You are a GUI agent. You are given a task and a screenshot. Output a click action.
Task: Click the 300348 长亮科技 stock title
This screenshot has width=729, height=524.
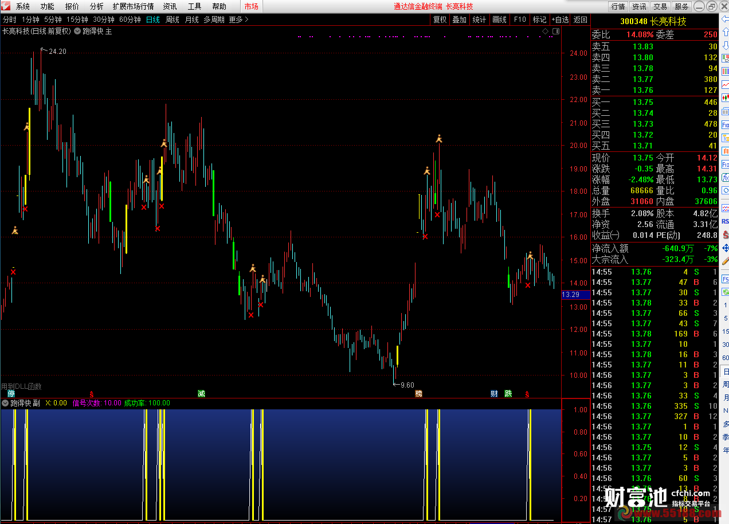point(653,21)
